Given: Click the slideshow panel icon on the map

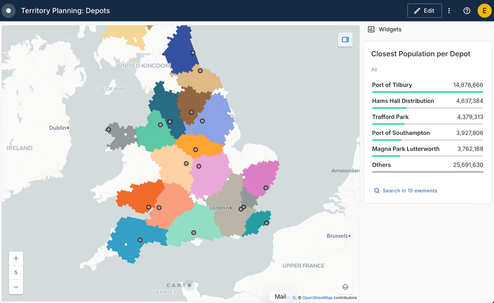Looking at the screenshot, I should coord(345,39).
